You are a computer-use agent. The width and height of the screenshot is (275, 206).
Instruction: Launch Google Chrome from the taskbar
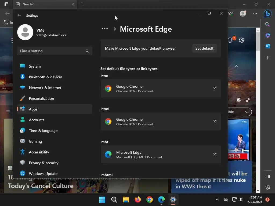tap(149, 200)
